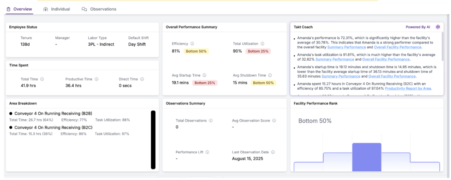Viewport: 451px width, 180px height.
Task: Click the Last Observation Date info icon
Action: pos(273,153)
